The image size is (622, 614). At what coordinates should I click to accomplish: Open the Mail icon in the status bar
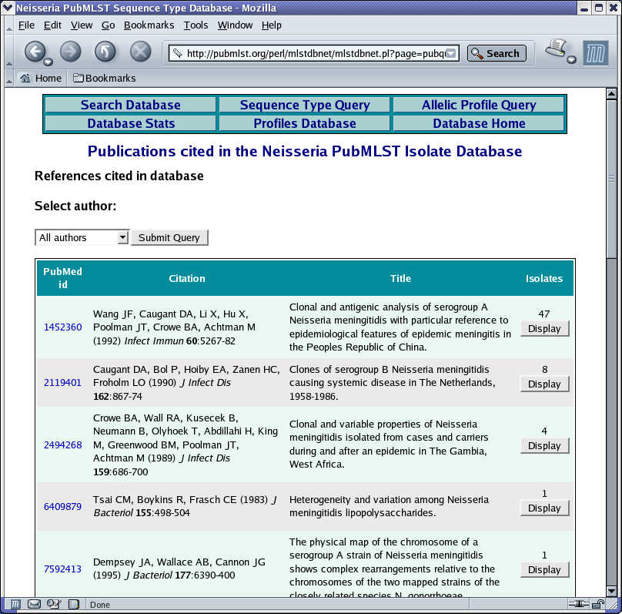34,605
